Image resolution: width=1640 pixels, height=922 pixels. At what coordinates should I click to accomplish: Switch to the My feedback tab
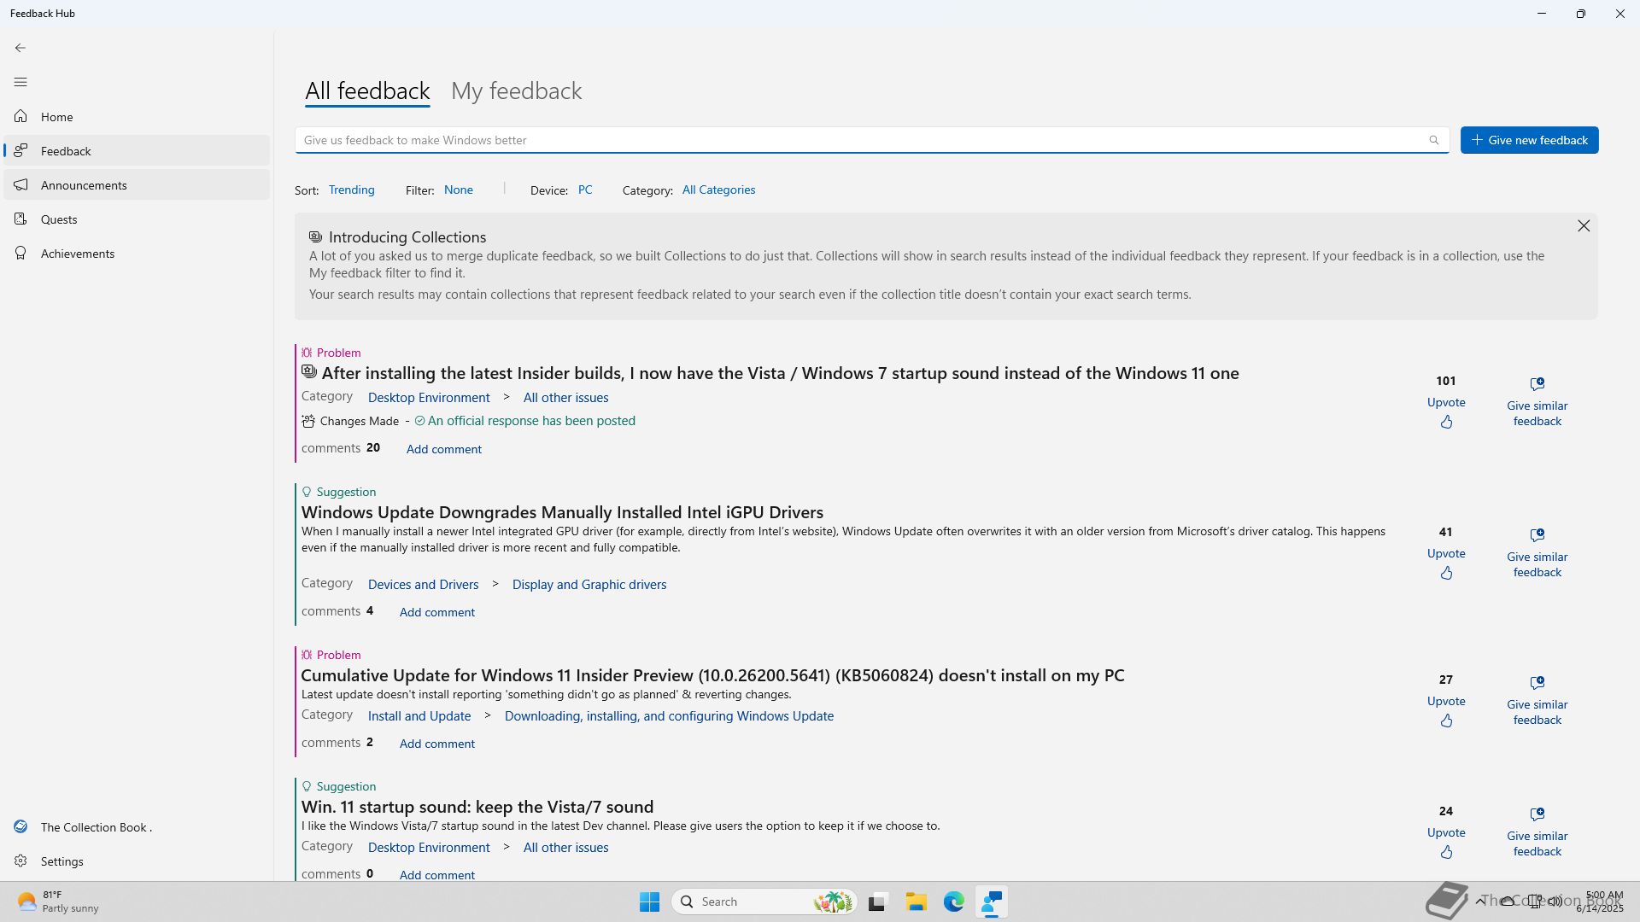point(516,91)
